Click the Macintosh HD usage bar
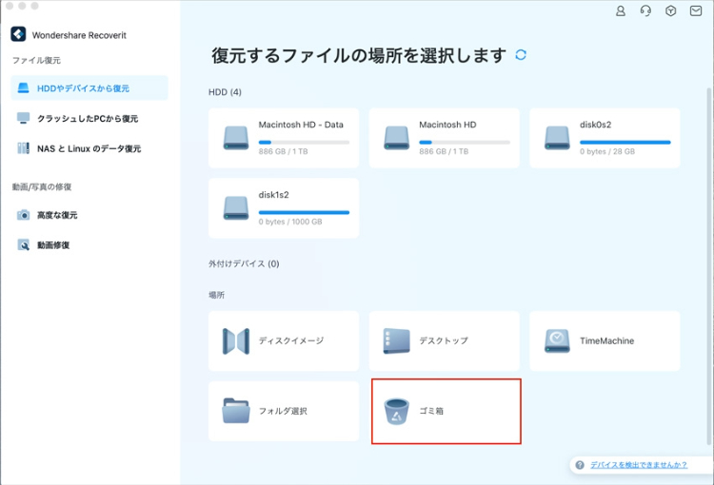 464,143
